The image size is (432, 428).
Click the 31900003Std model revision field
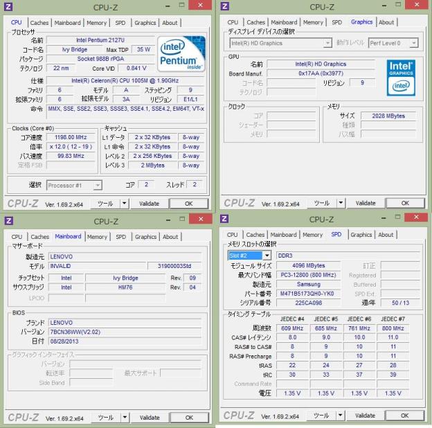point(174,266)
